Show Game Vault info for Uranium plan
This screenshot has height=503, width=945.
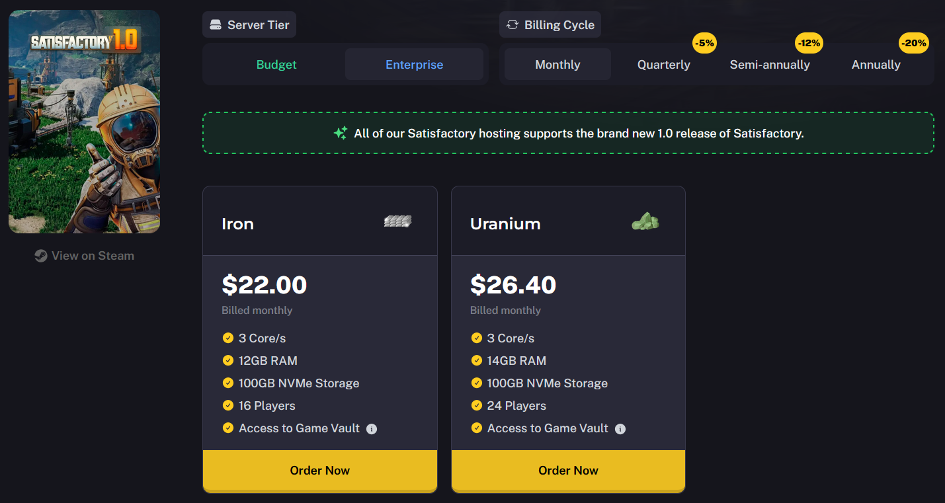point(620,429)
